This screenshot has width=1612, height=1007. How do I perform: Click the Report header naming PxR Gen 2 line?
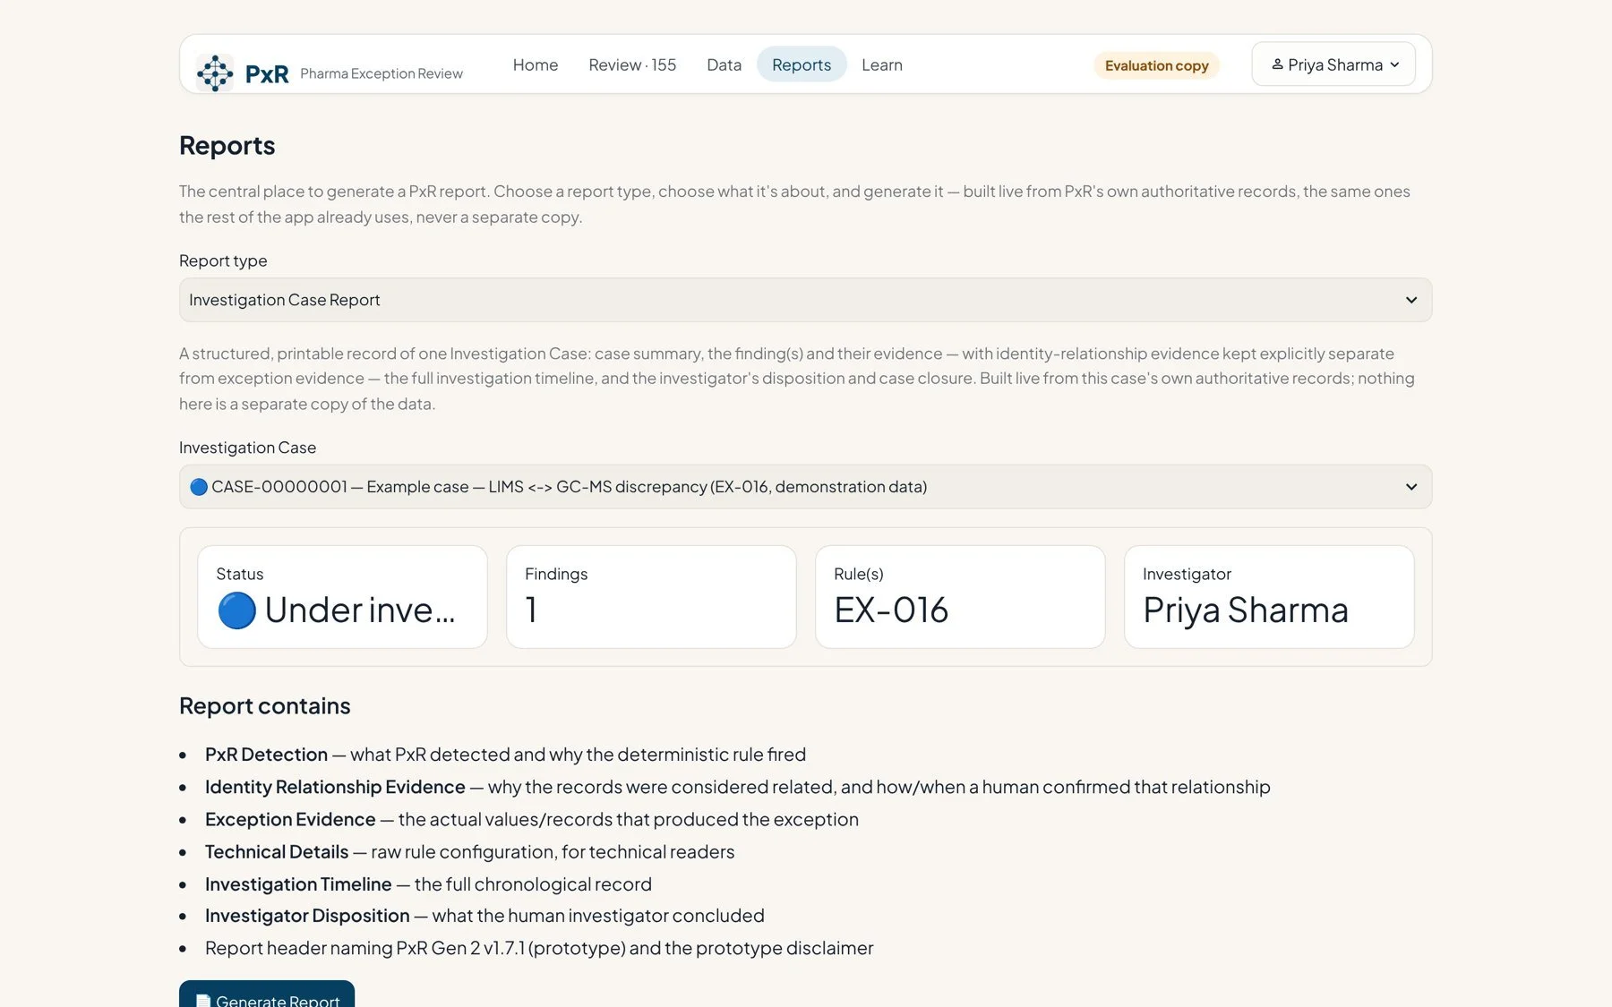point(539,948)
